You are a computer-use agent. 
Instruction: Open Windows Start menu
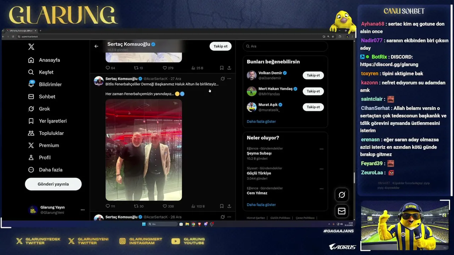(144, 224)
